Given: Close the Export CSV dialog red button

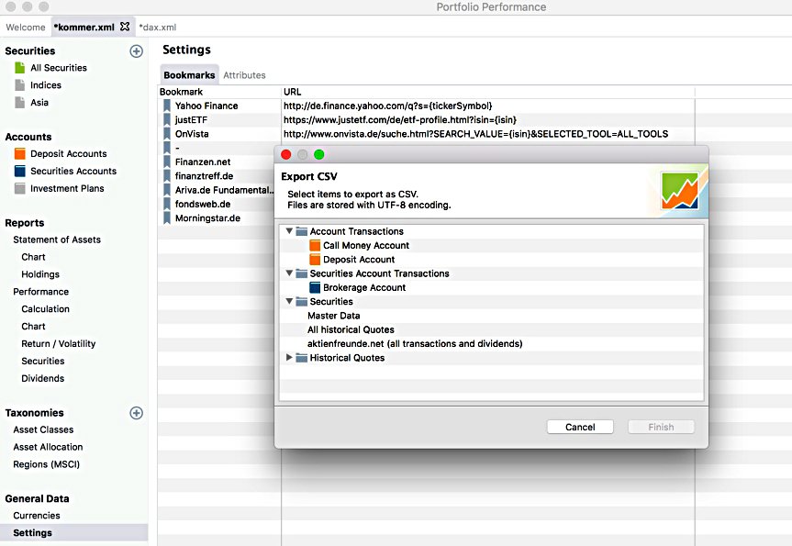Looking at the screenshot, I should (x=286, y=154).
